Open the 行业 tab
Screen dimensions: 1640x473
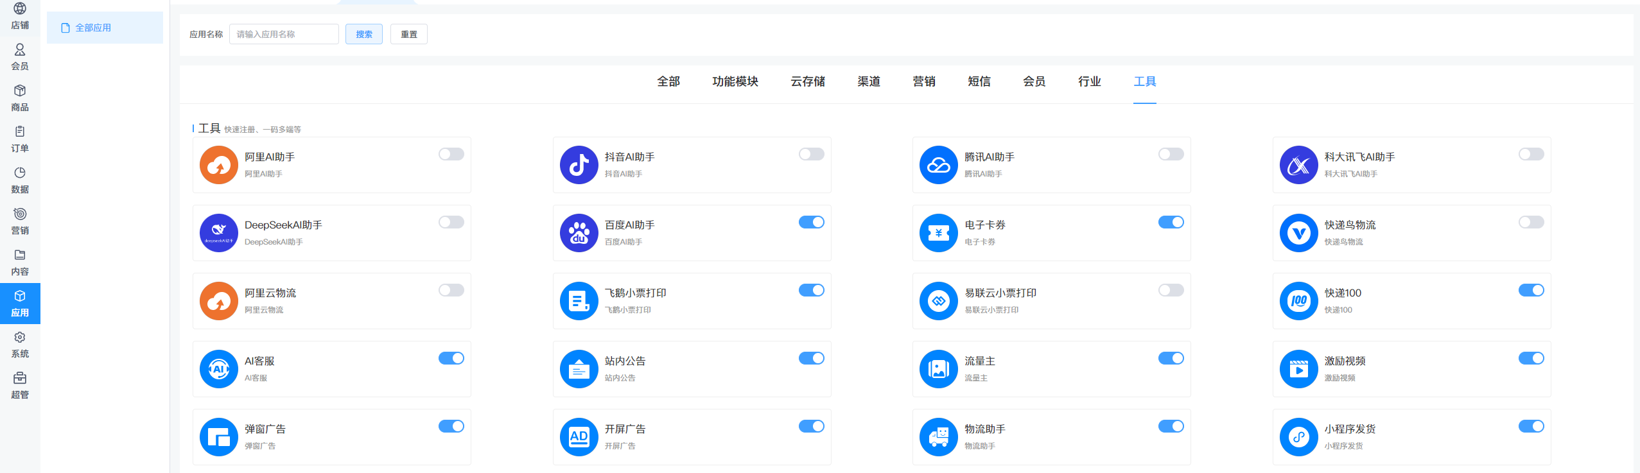click(1090, 82)
